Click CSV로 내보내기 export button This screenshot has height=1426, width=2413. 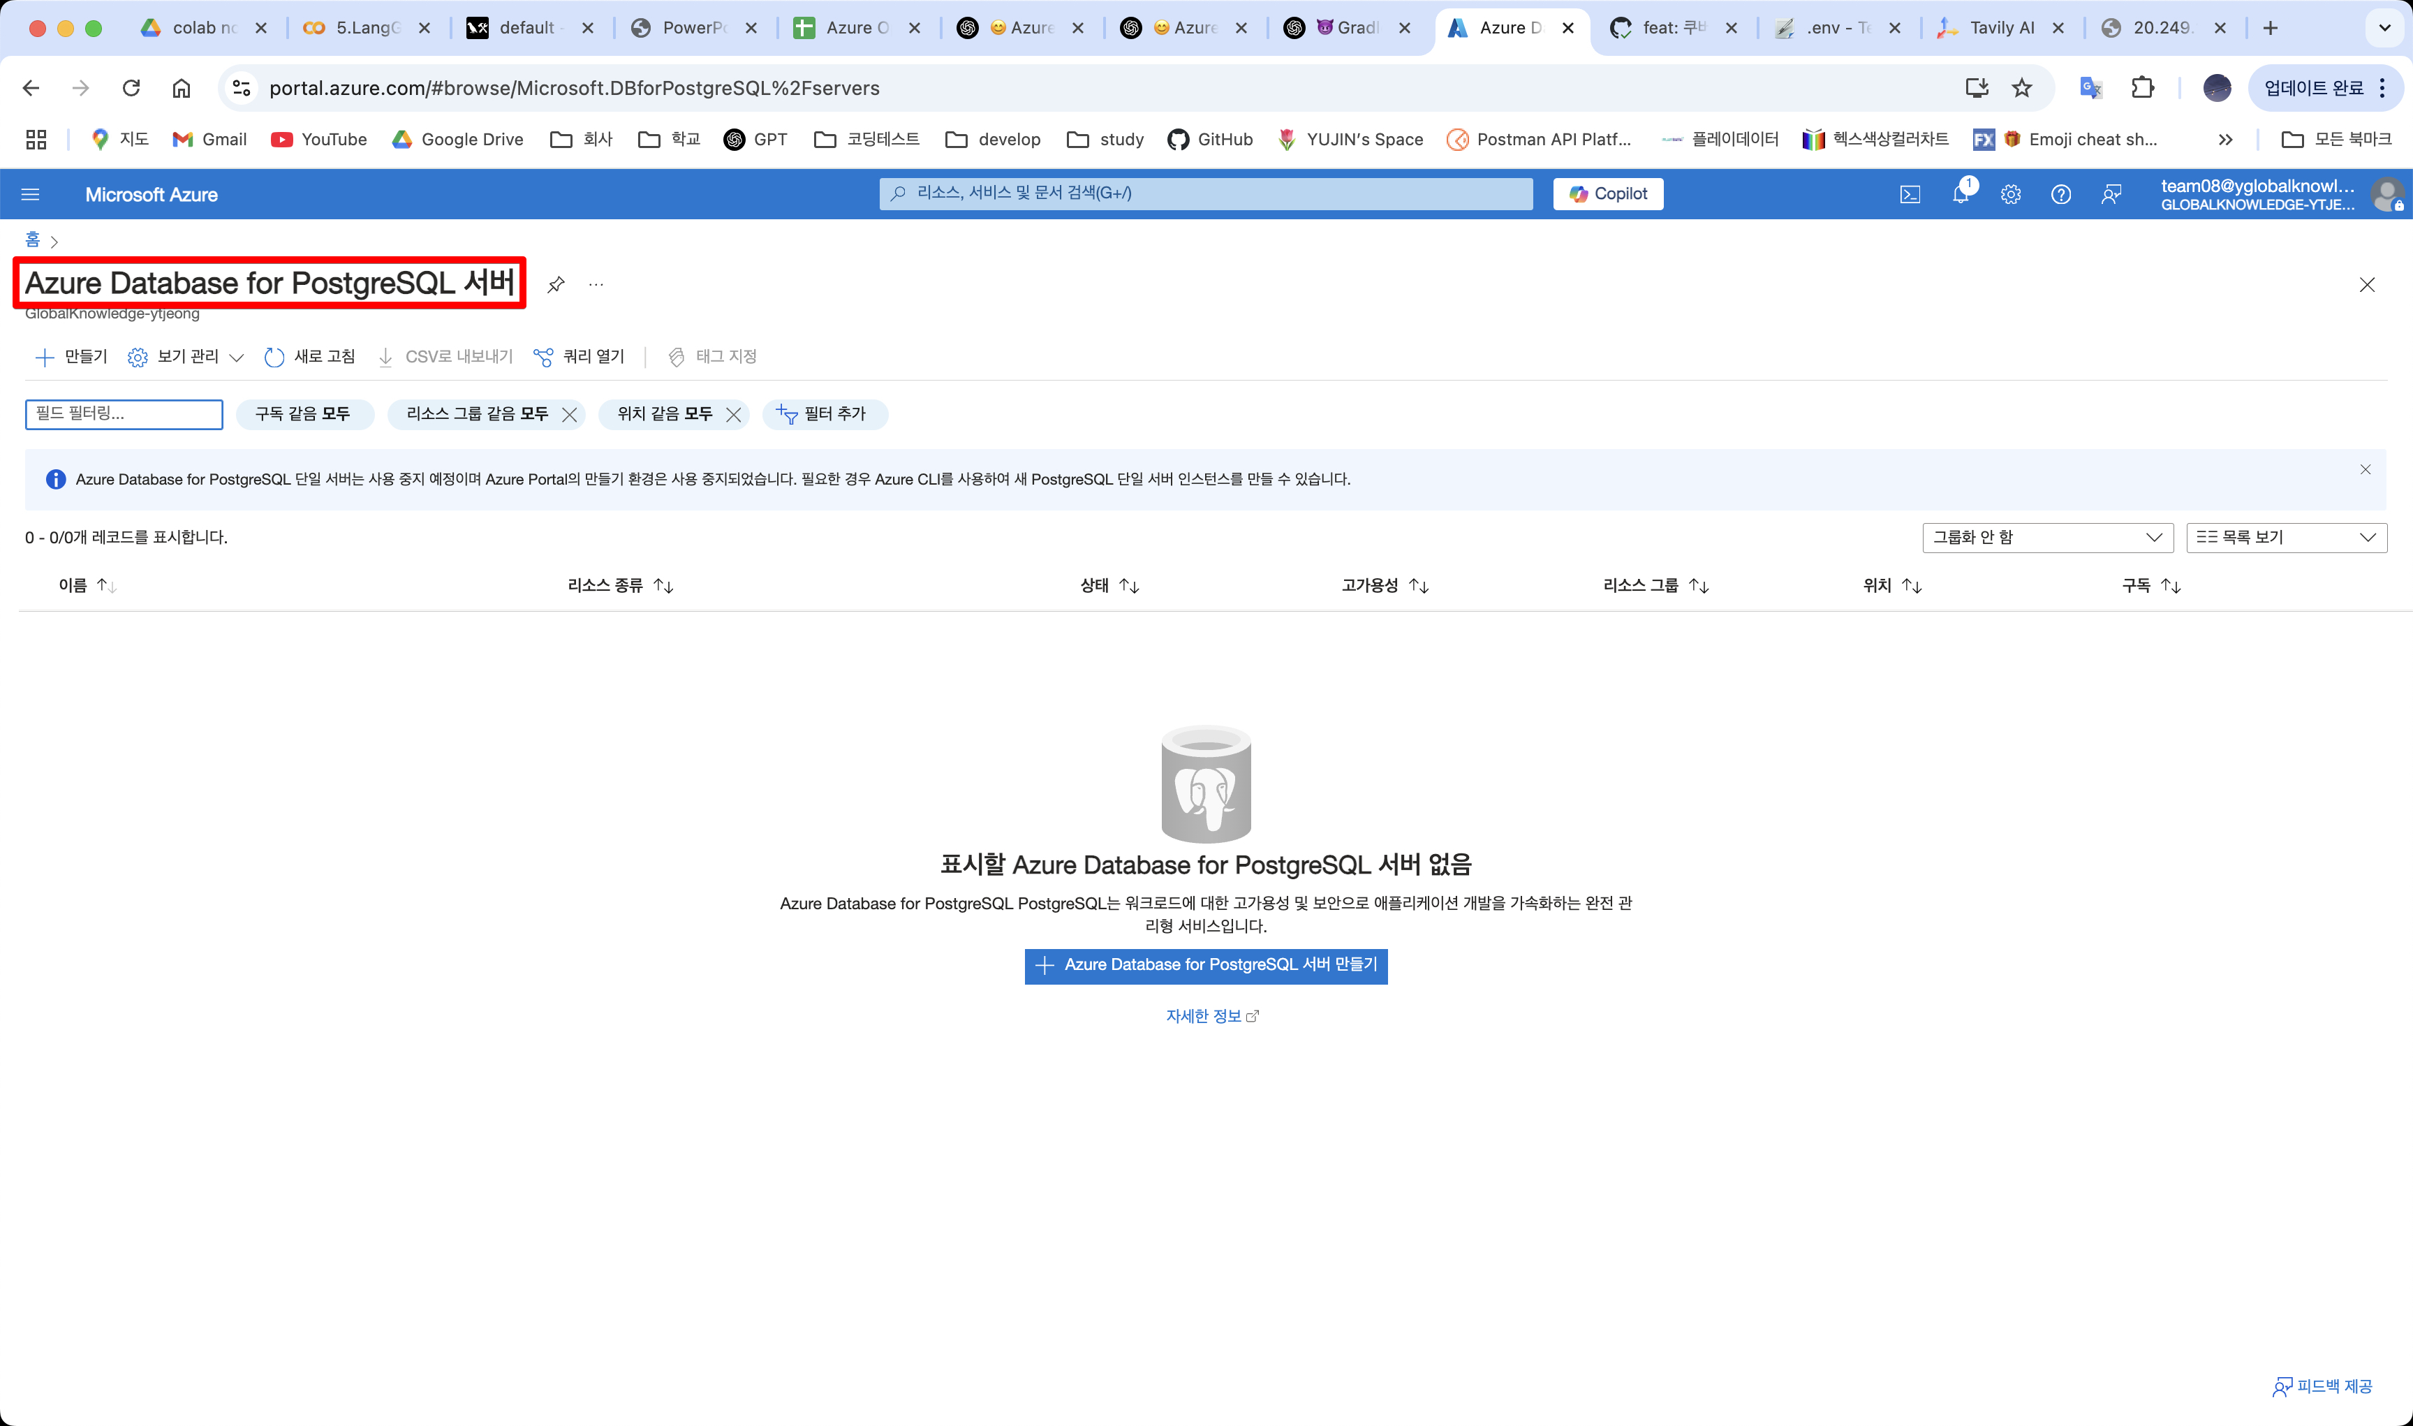(x=445, y=356)
